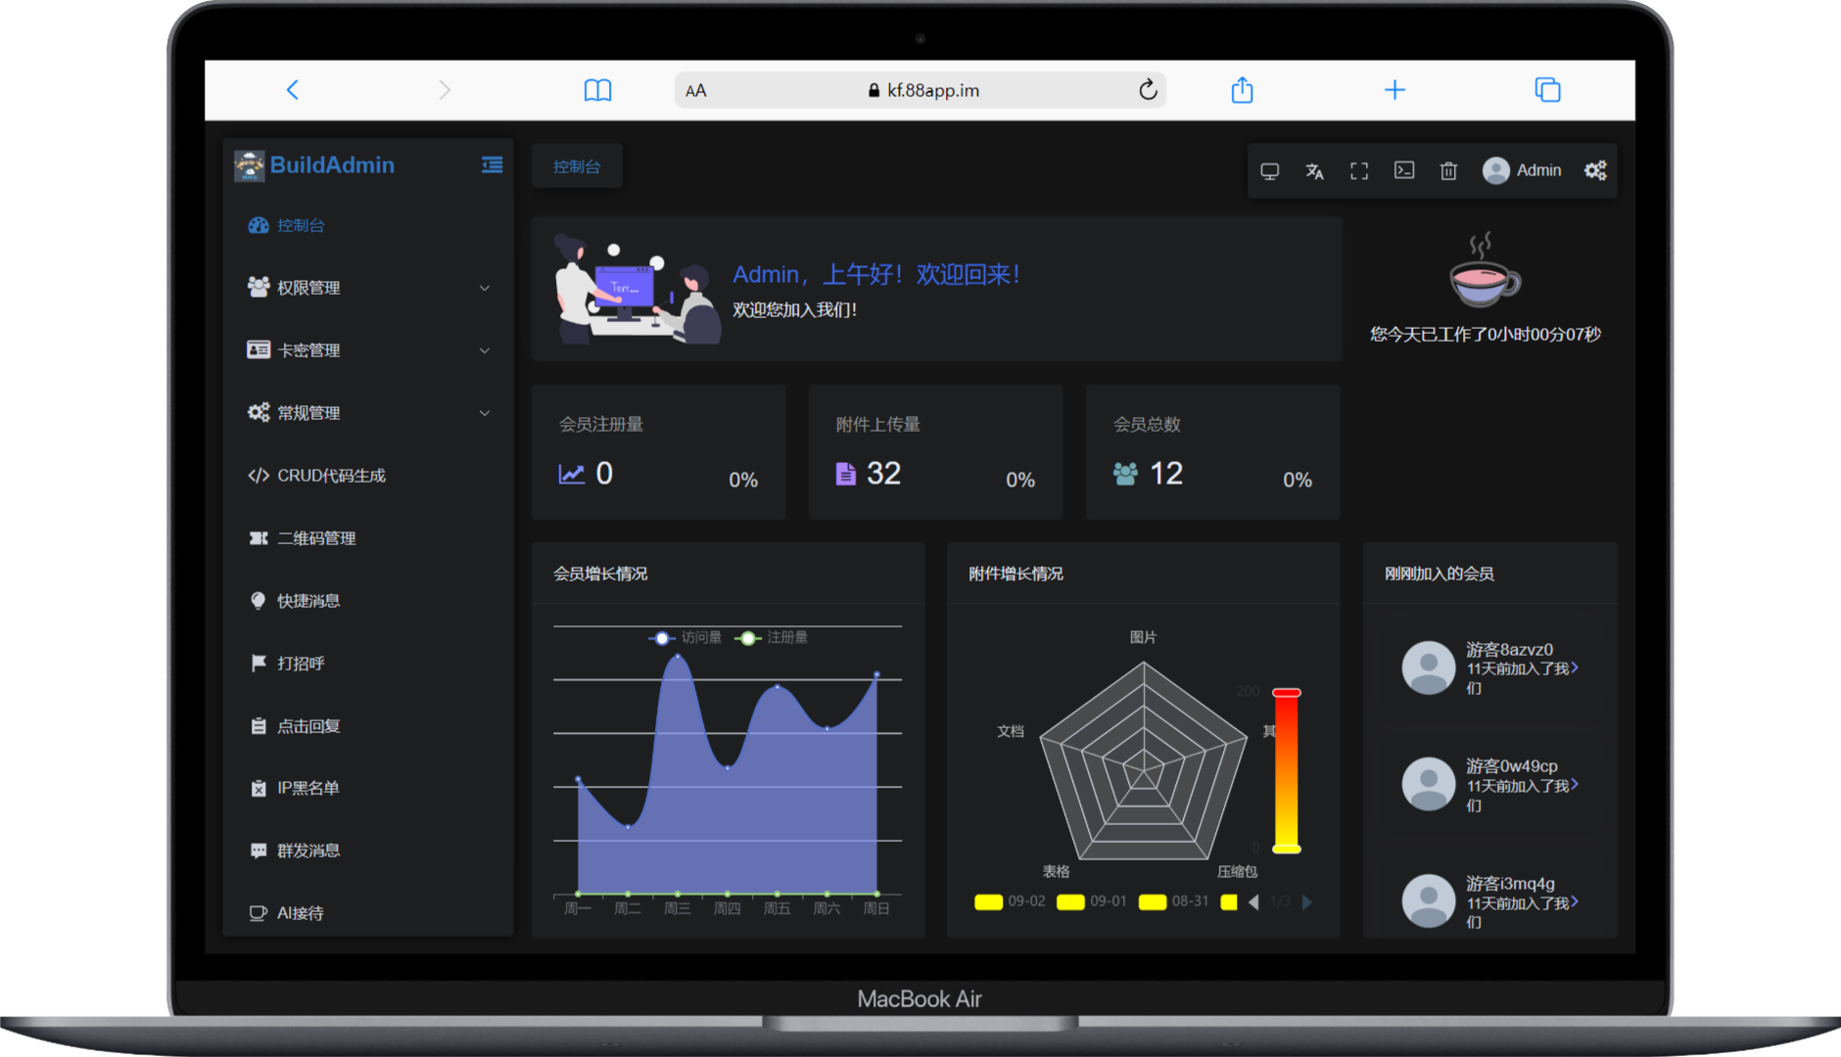Expand the 卡密管理 sidebar menu
1841x1057 pixels.
point(367,350)
